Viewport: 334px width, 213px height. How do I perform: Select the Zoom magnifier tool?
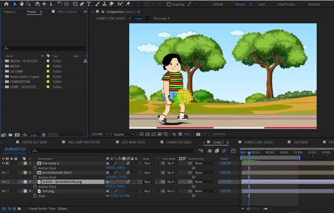point(28,4)
